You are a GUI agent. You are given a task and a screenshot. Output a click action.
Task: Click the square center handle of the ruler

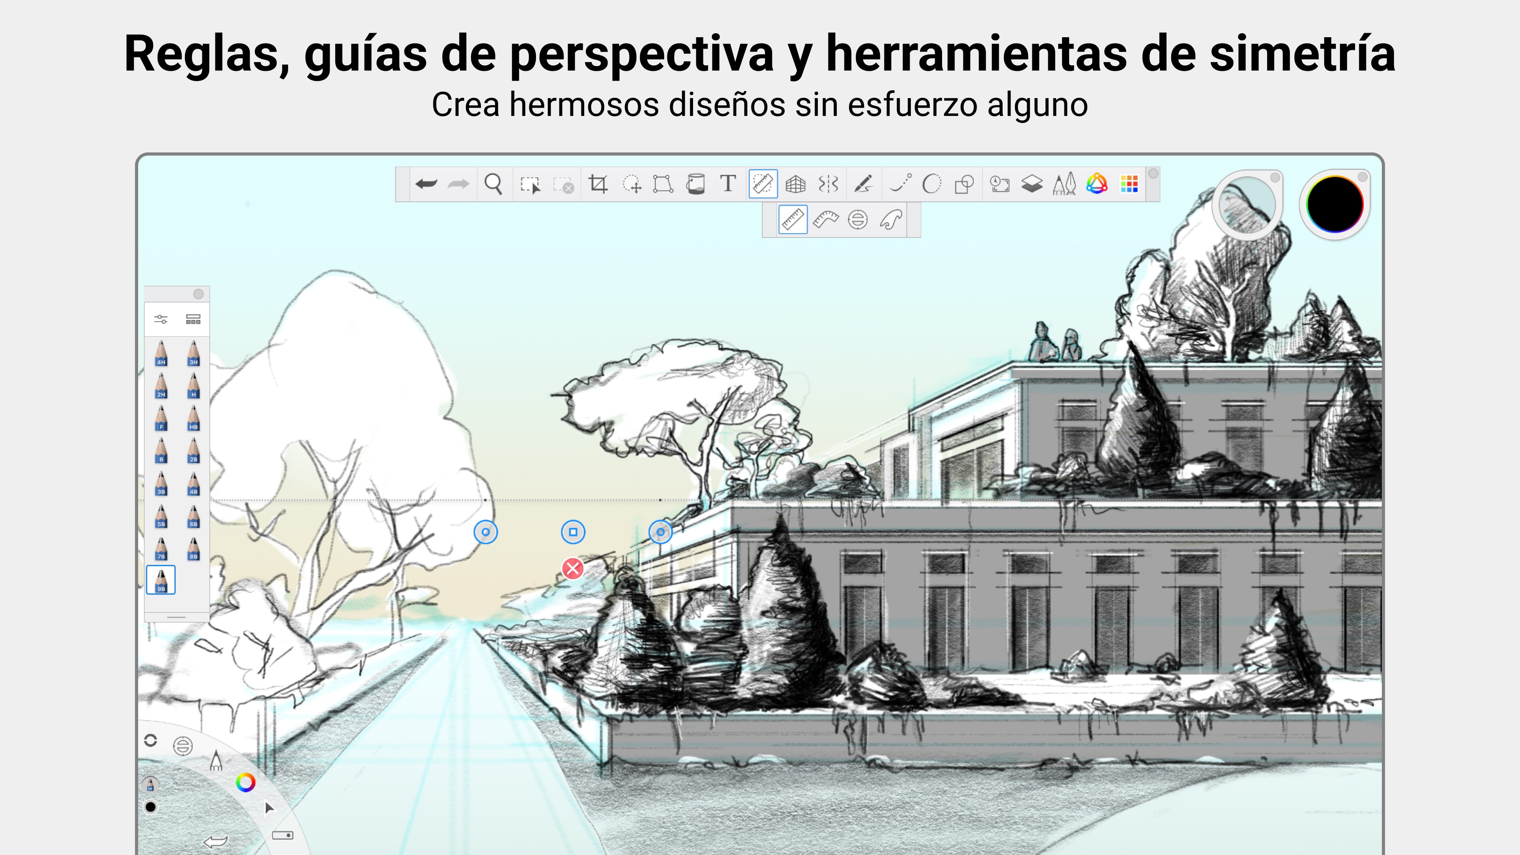point(572,532)
